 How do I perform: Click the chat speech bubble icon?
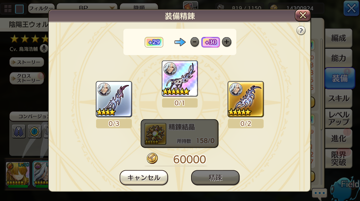click(320, 193)
